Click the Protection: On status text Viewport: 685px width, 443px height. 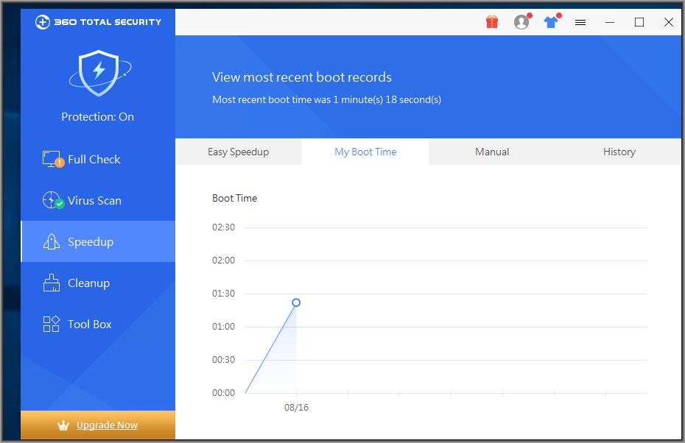(98, 117)
